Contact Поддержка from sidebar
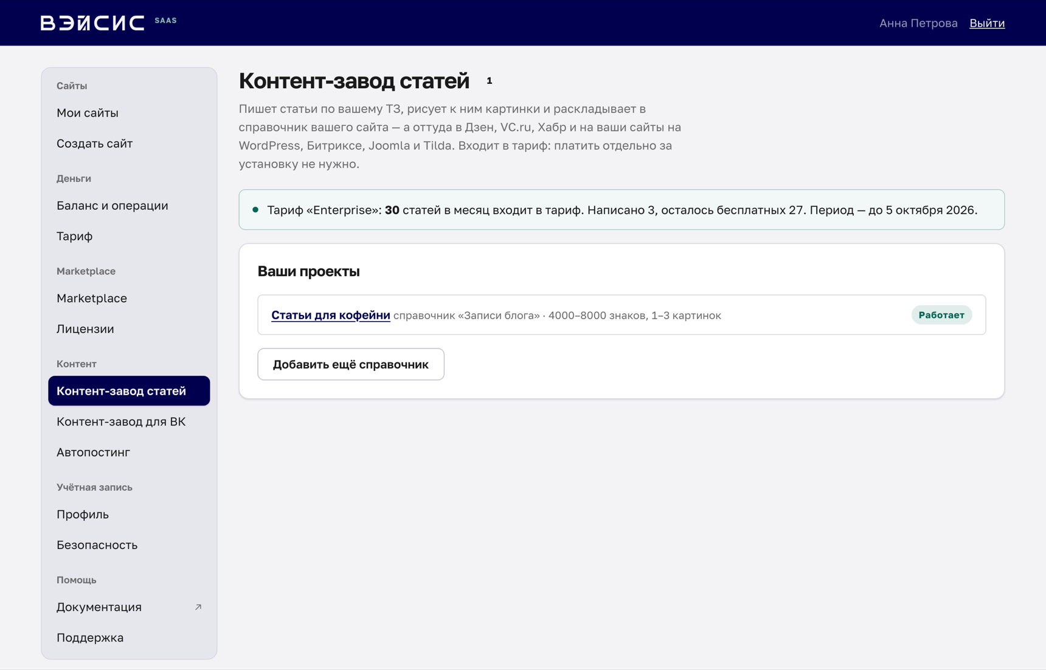The width and height of the screenshot is (1046, 670). pos(129,638)
